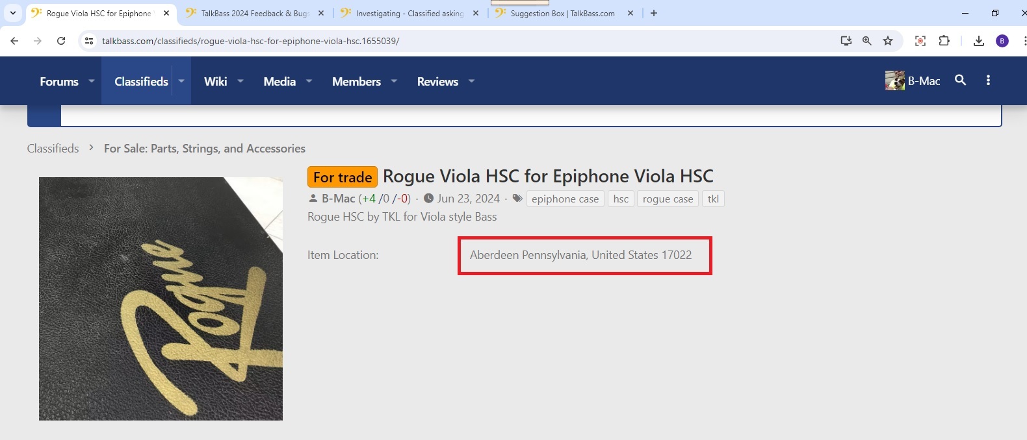Close the Investigating - Classified tab
Screen dimensions: 1027x440
tap(476, 13)
